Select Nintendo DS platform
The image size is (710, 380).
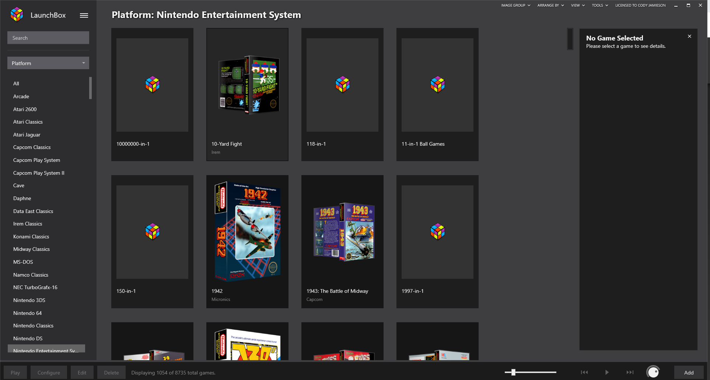(28, 338)
